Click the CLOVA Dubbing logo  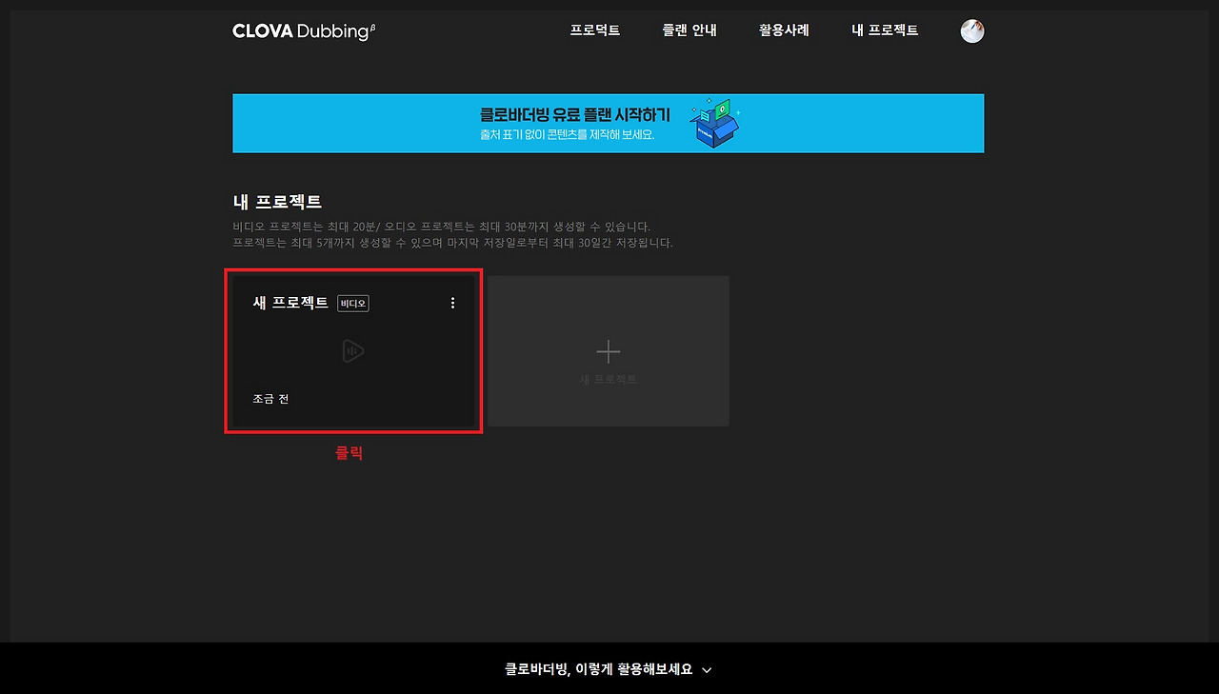pyautogui.click(x=297, y=30)
